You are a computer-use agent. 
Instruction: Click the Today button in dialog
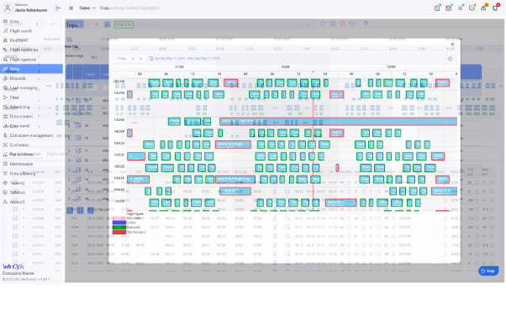(121, 59)
